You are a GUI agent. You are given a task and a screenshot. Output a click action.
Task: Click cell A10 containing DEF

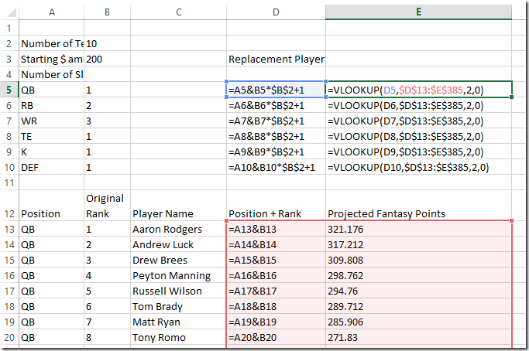pos(52,168)
